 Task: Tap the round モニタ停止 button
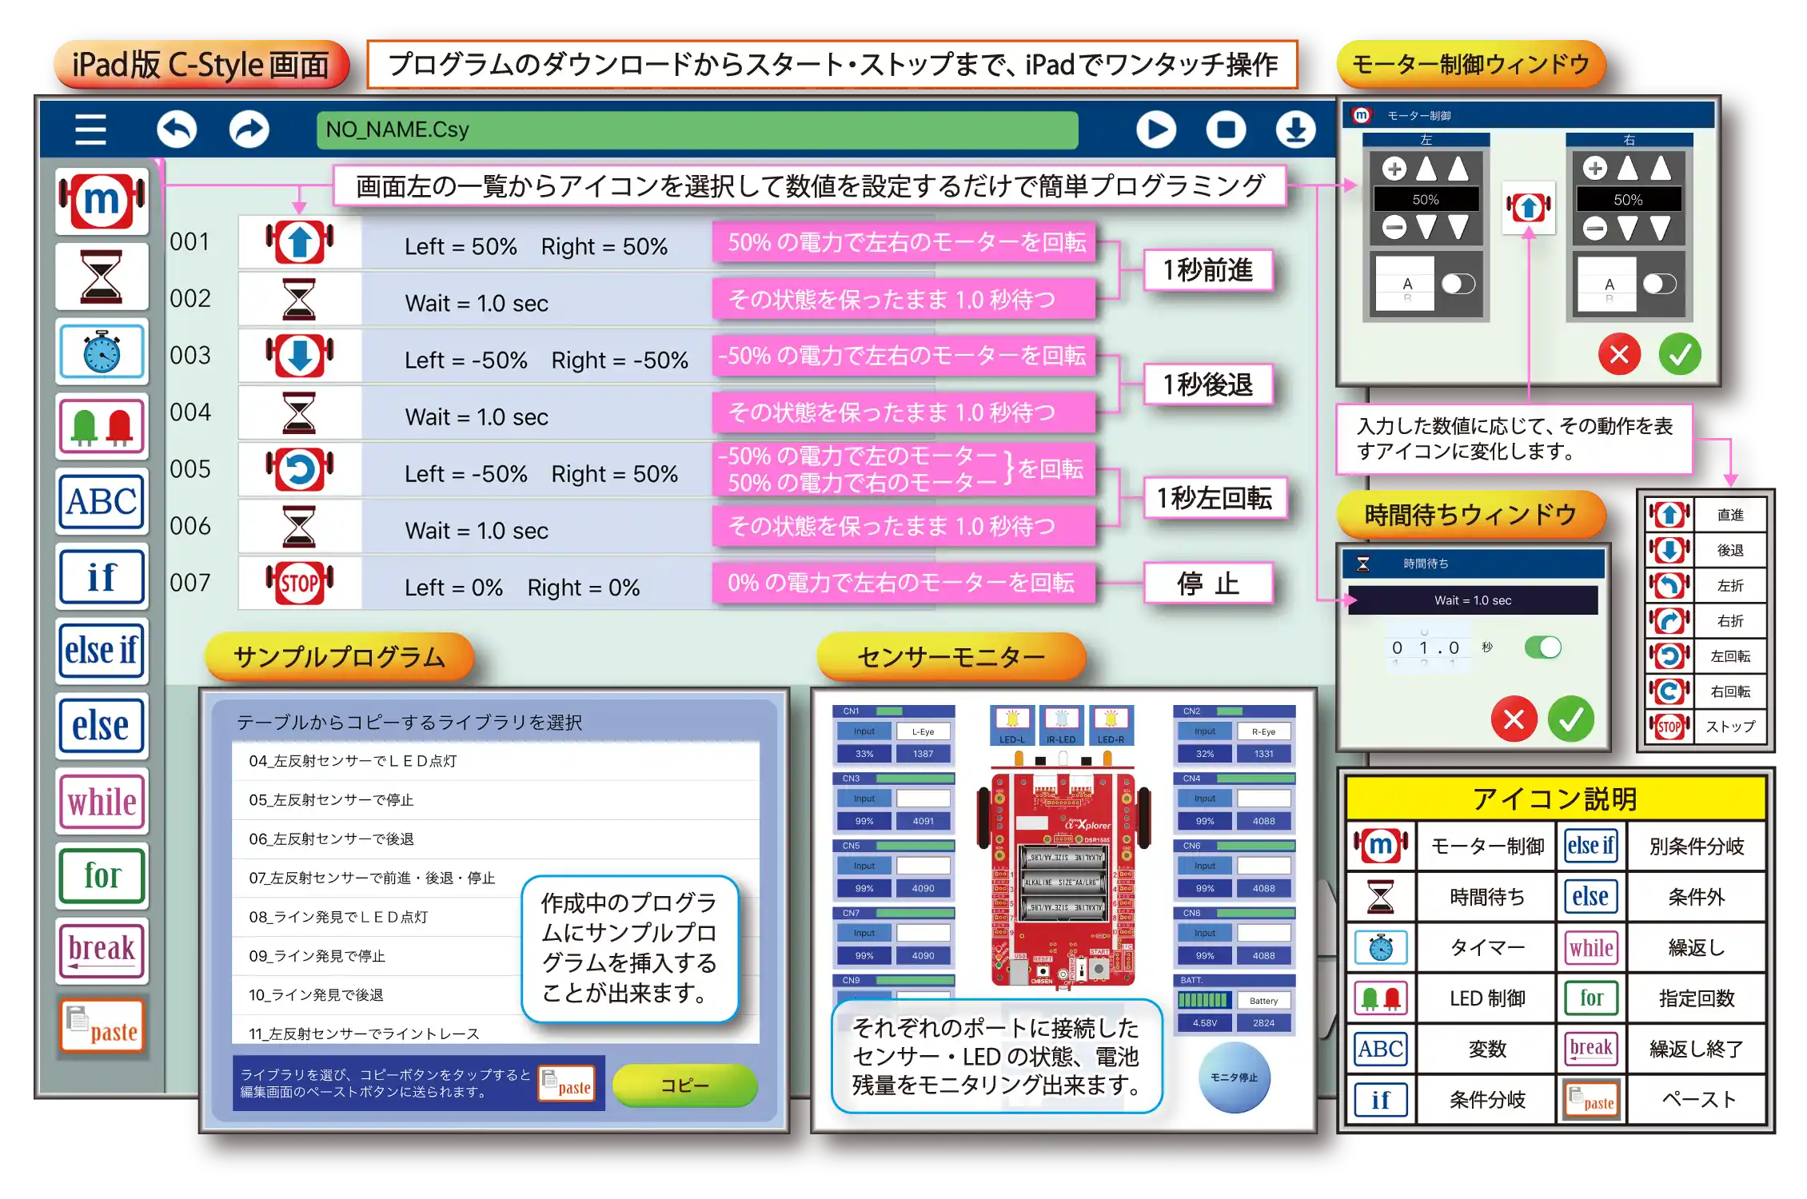click(1234, 1078)
